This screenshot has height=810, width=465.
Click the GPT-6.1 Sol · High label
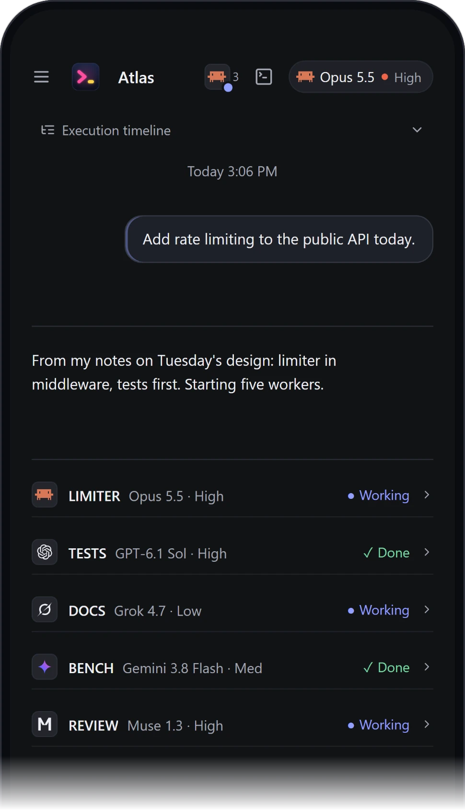pyautogui.click(x=171, y=554)
